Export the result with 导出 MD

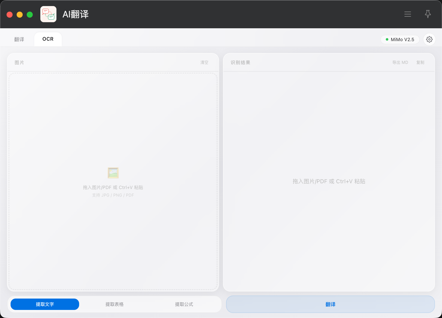pyautogui.click(x=400, y=62)
